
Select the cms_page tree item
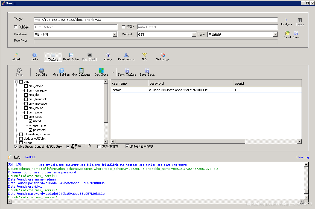point(35,113)
